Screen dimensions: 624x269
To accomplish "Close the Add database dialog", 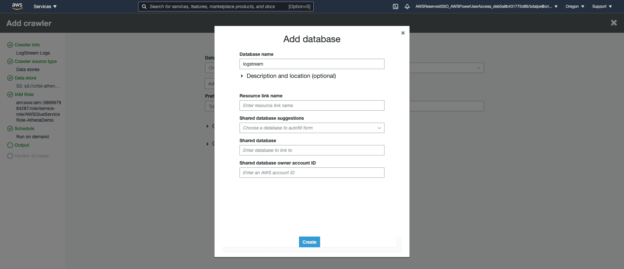I will point(403,33).
